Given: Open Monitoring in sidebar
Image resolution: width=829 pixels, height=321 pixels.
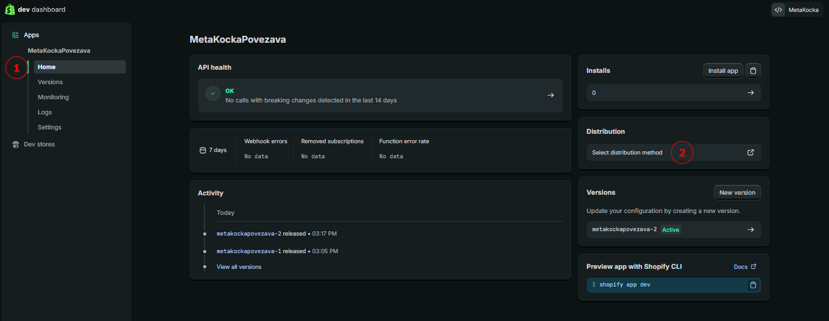Looking at the screenshot, I should [x=53, y=97].
